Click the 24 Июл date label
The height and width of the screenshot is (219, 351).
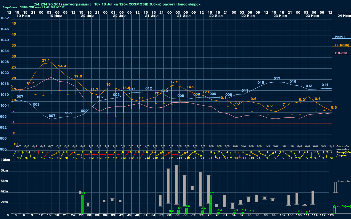(344, 16)
